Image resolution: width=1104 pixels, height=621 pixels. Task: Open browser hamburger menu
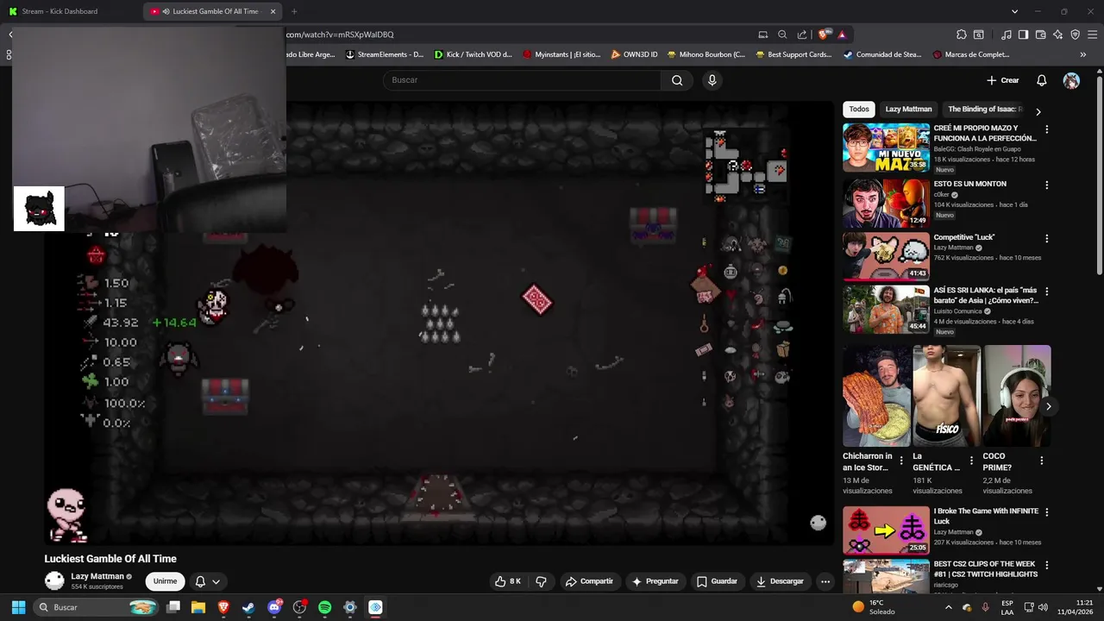1092,34
